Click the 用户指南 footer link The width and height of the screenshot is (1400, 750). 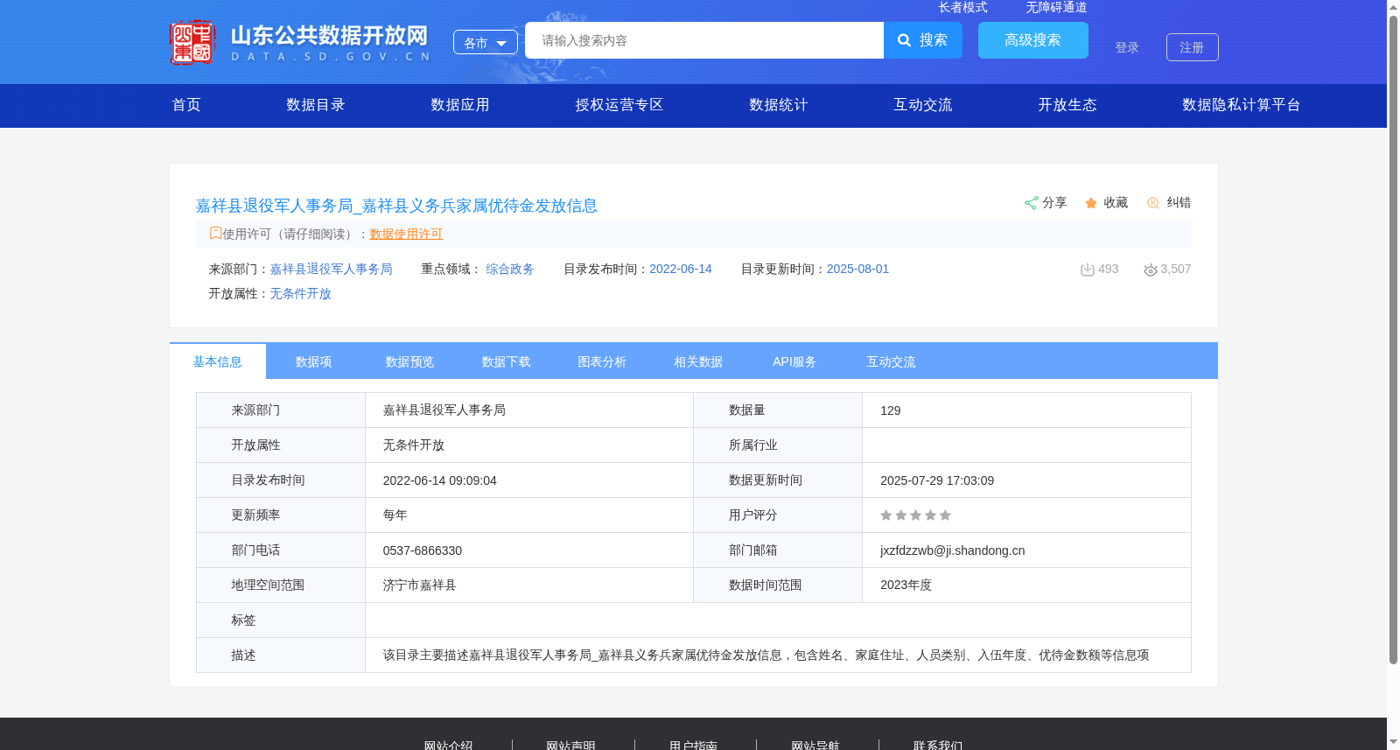click(x=694, y=745)
